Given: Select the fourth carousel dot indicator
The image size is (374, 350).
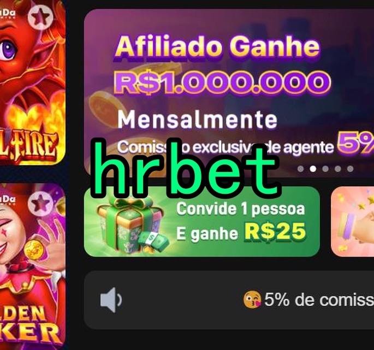Looking at the screenshot, I should [338, 169].
